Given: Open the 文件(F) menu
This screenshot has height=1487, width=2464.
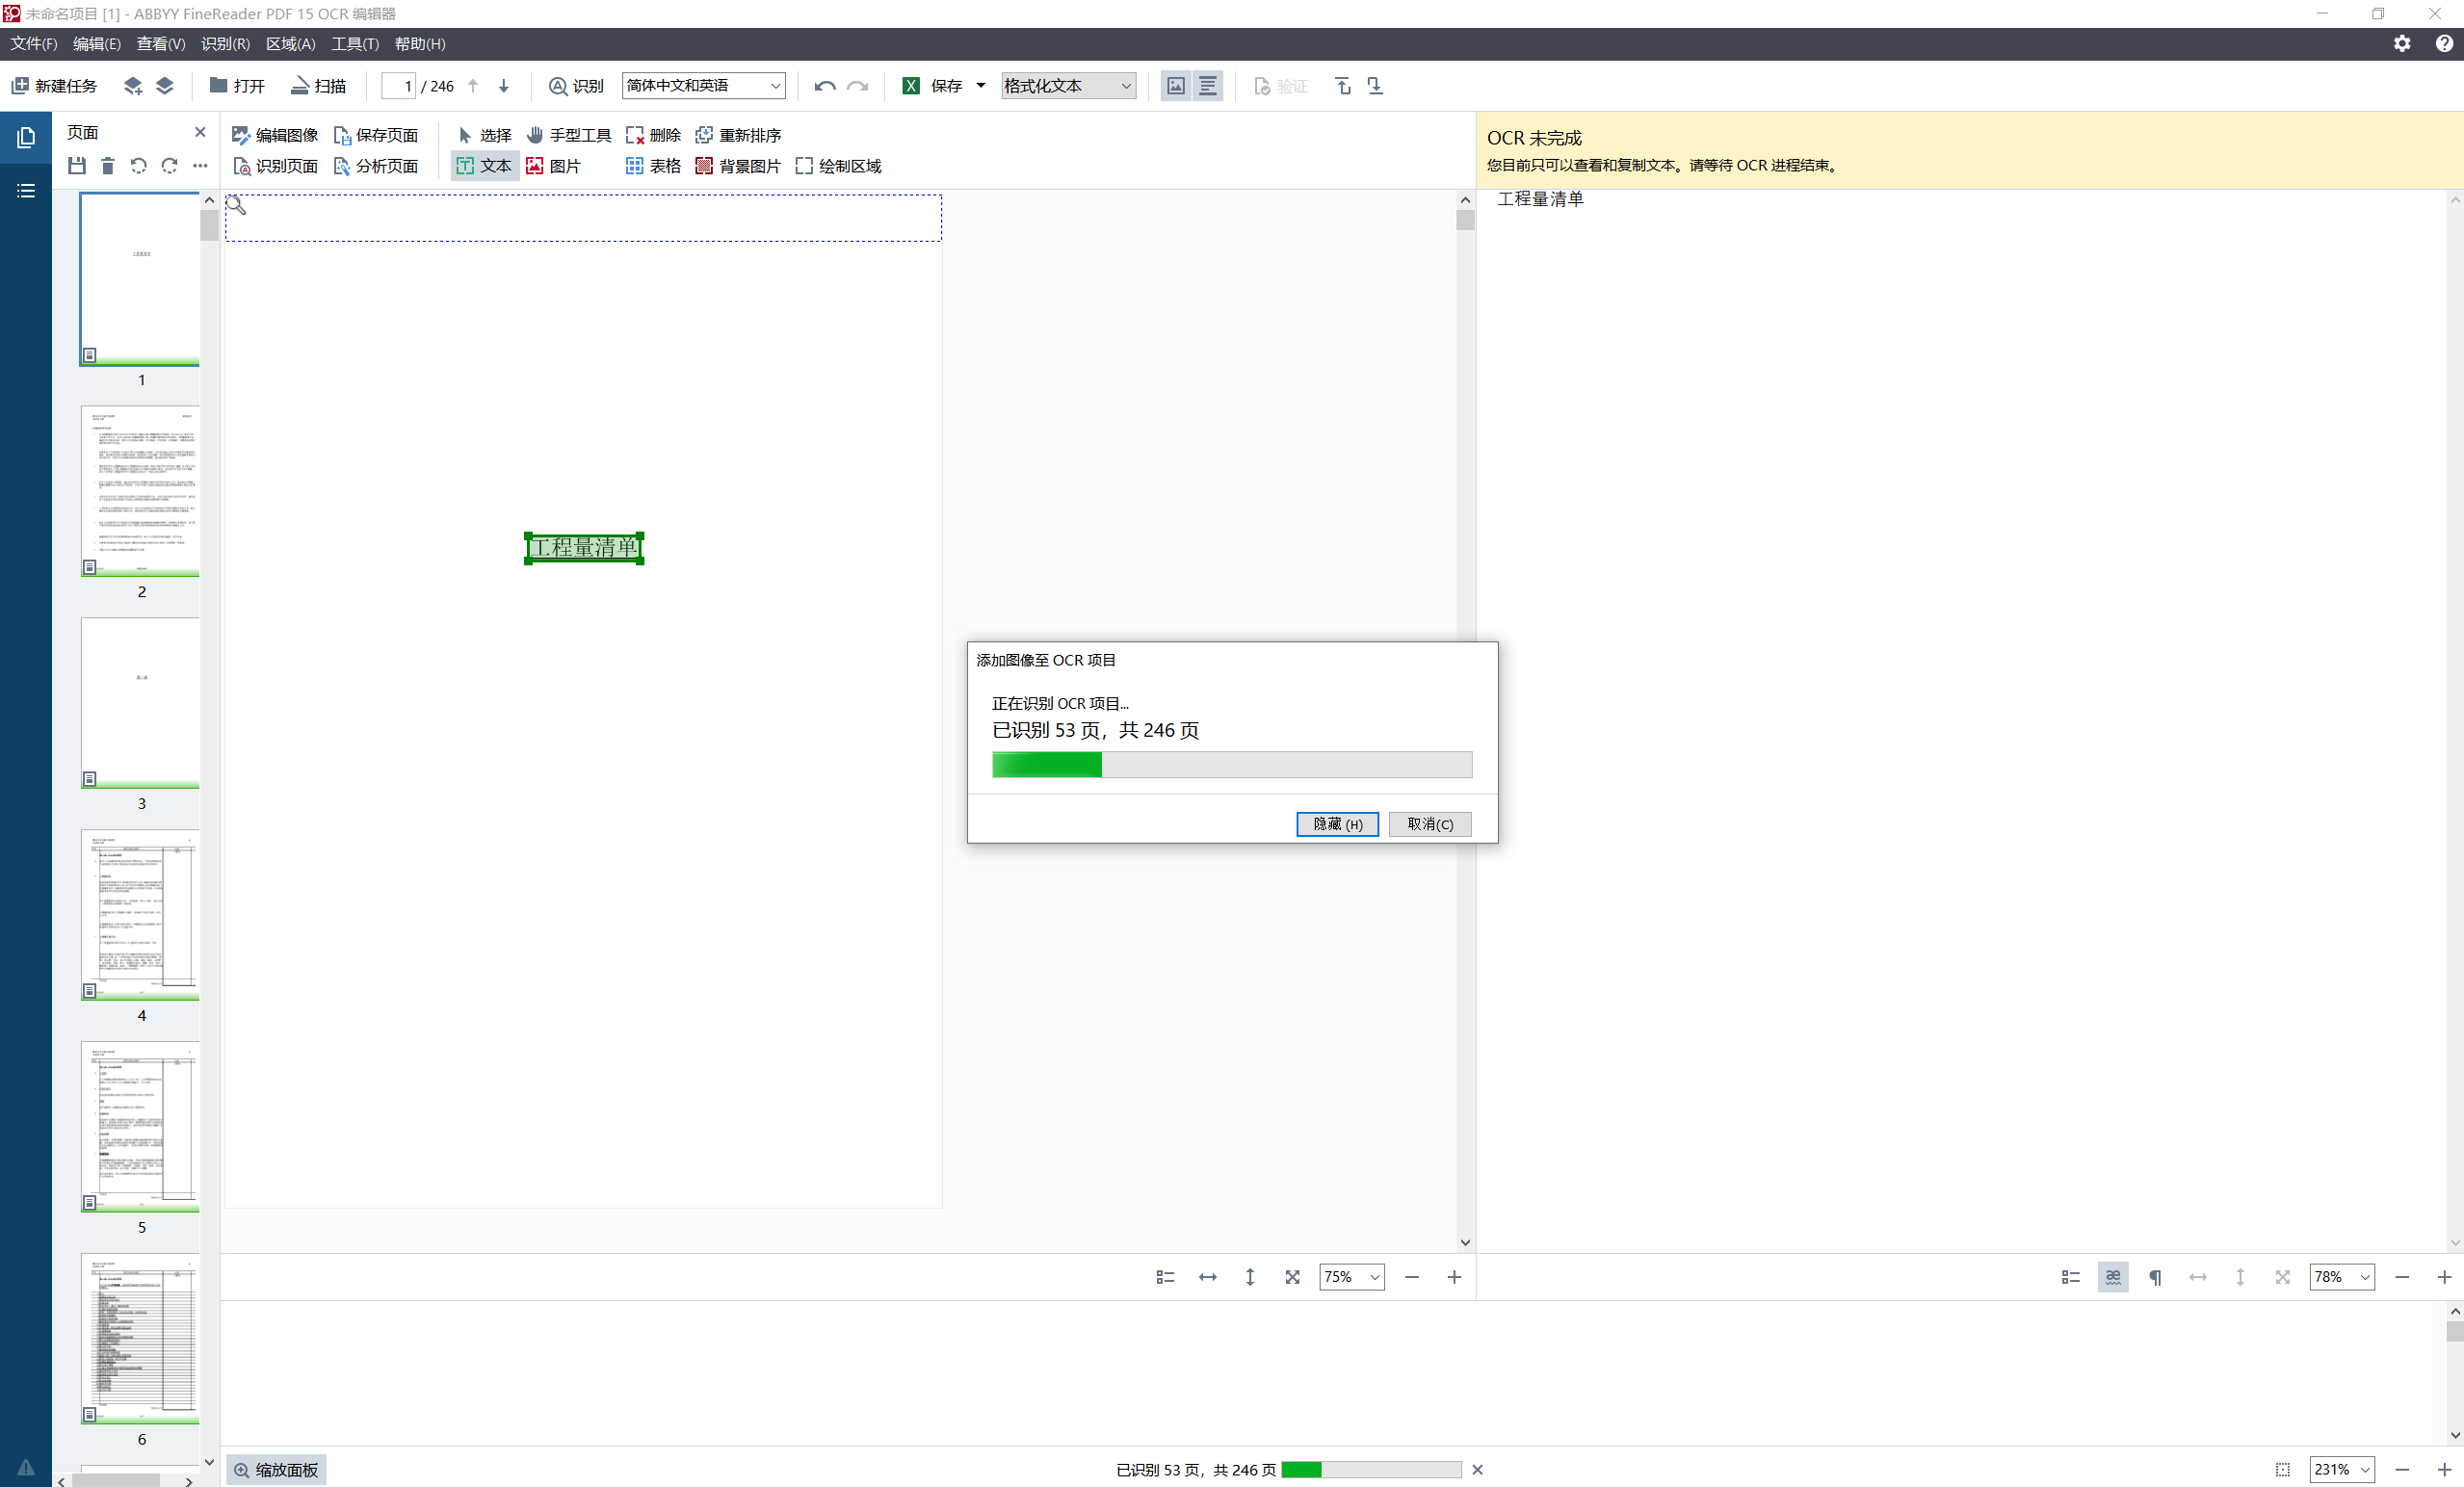Looking at the screenshot, I should click(x=34, y=44).
